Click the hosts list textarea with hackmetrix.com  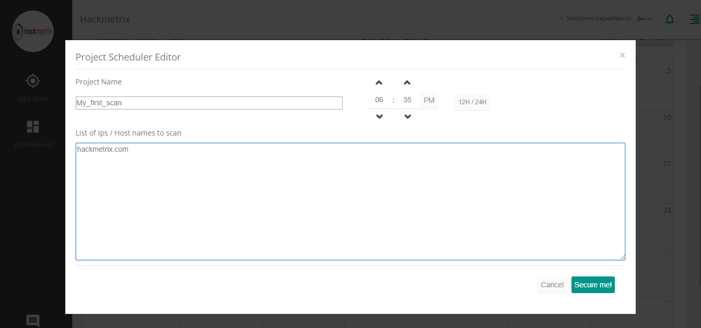pos(350,201)
